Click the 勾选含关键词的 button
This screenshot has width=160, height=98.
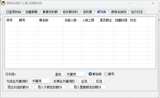[17, 81]
